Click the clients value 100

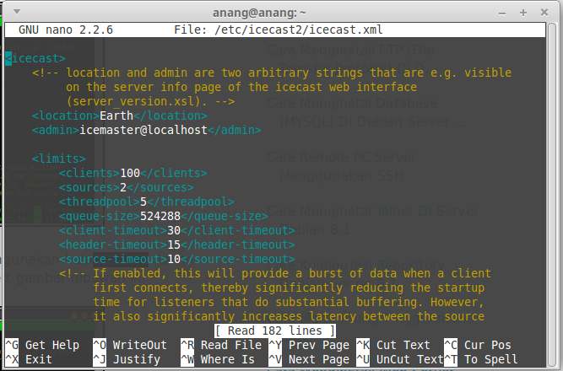(130, 174)
